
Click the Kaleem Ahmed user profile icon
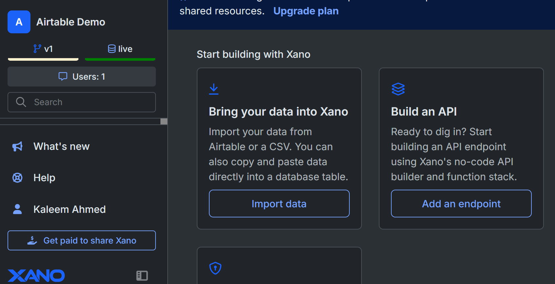(x=17, y=209)
